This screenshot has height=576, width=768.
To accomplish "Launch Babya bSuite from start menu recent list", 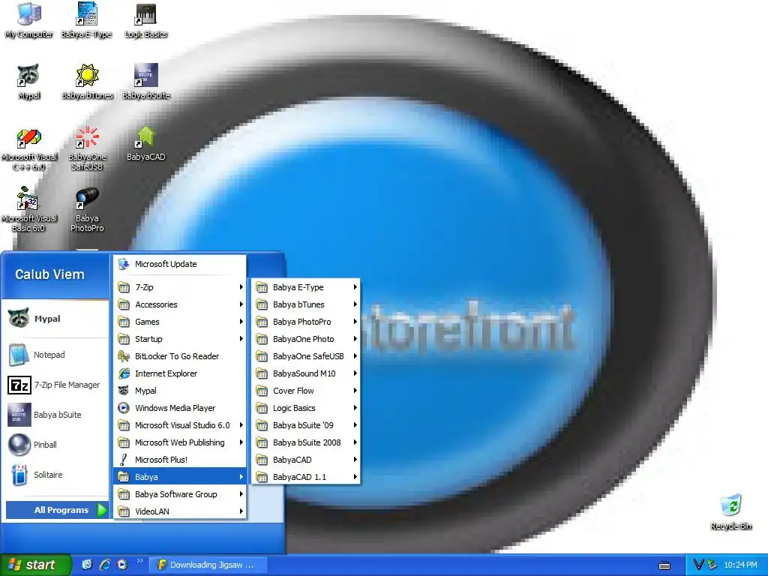I will [x=55, y=415].
